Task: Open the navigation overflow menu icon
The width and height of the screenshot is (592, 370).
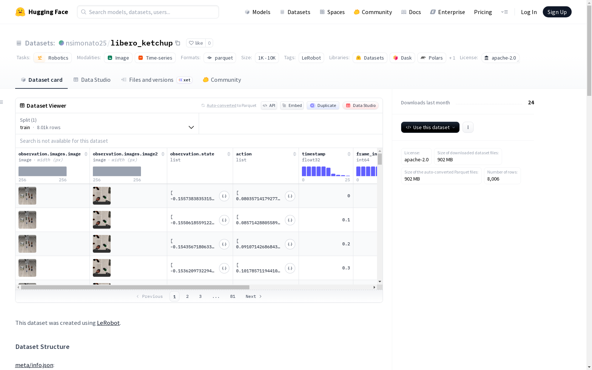Action: [505, 12]
